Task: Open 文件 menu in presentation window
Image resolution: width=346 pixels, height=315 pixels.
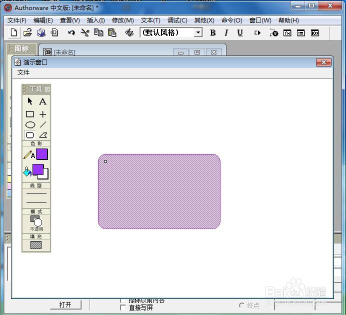Action: pos(23,72)
